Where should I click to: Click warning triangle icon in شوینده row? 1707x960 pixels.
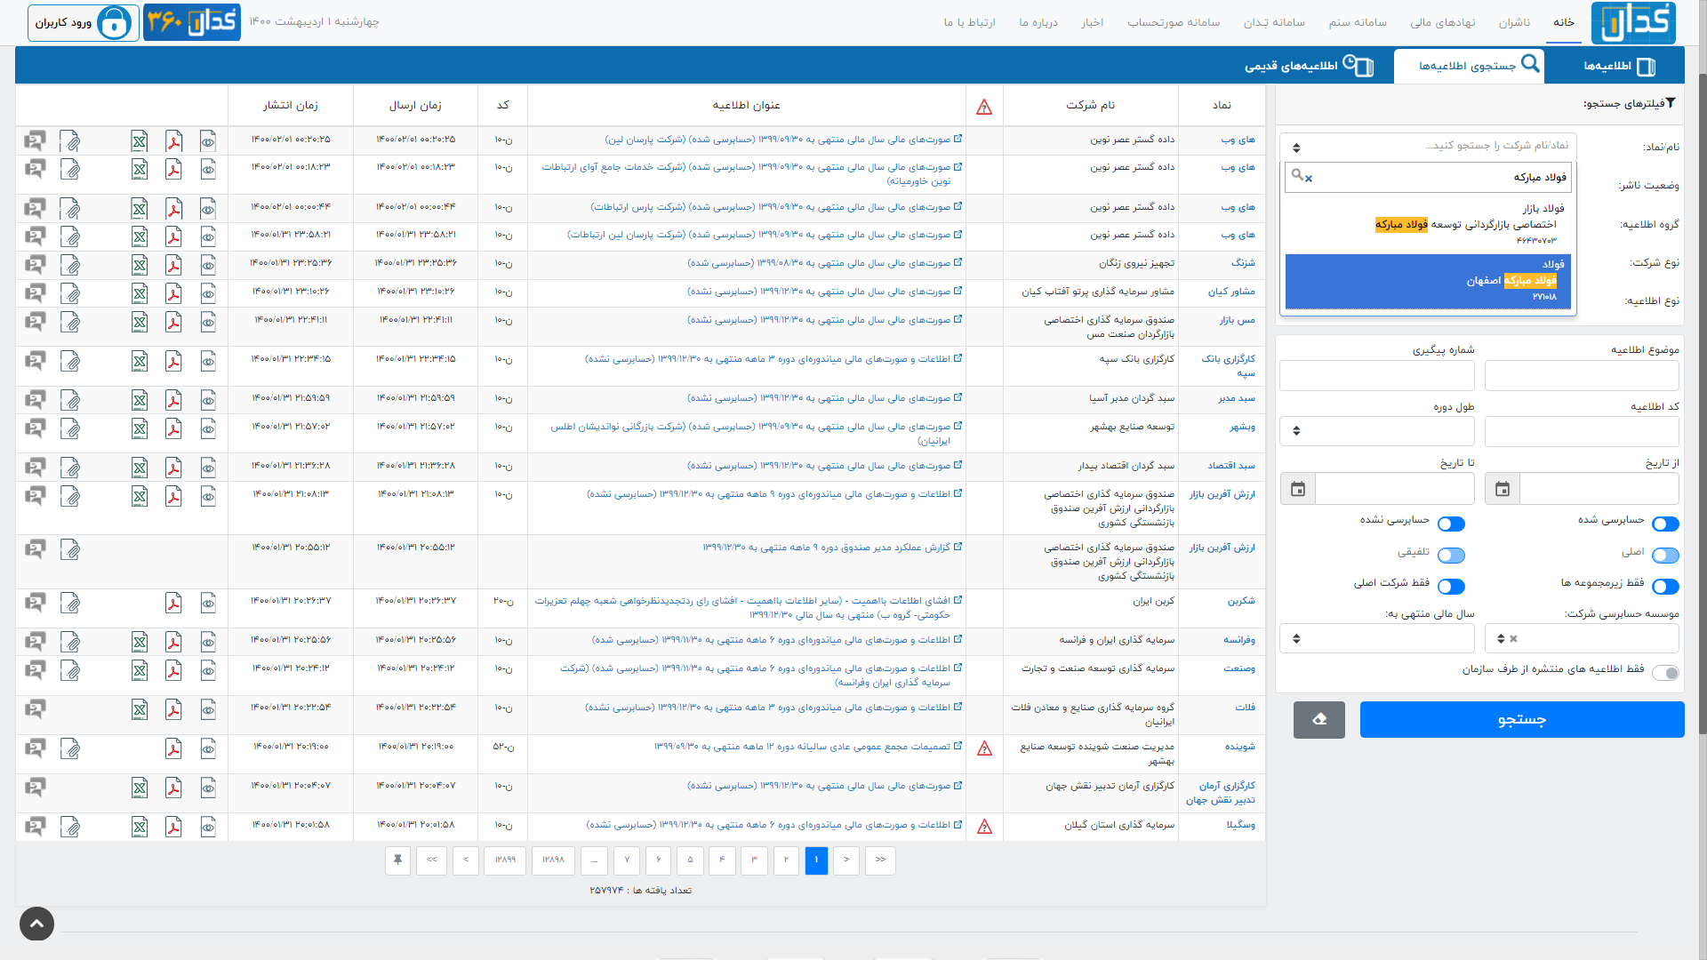pos(984,749)
